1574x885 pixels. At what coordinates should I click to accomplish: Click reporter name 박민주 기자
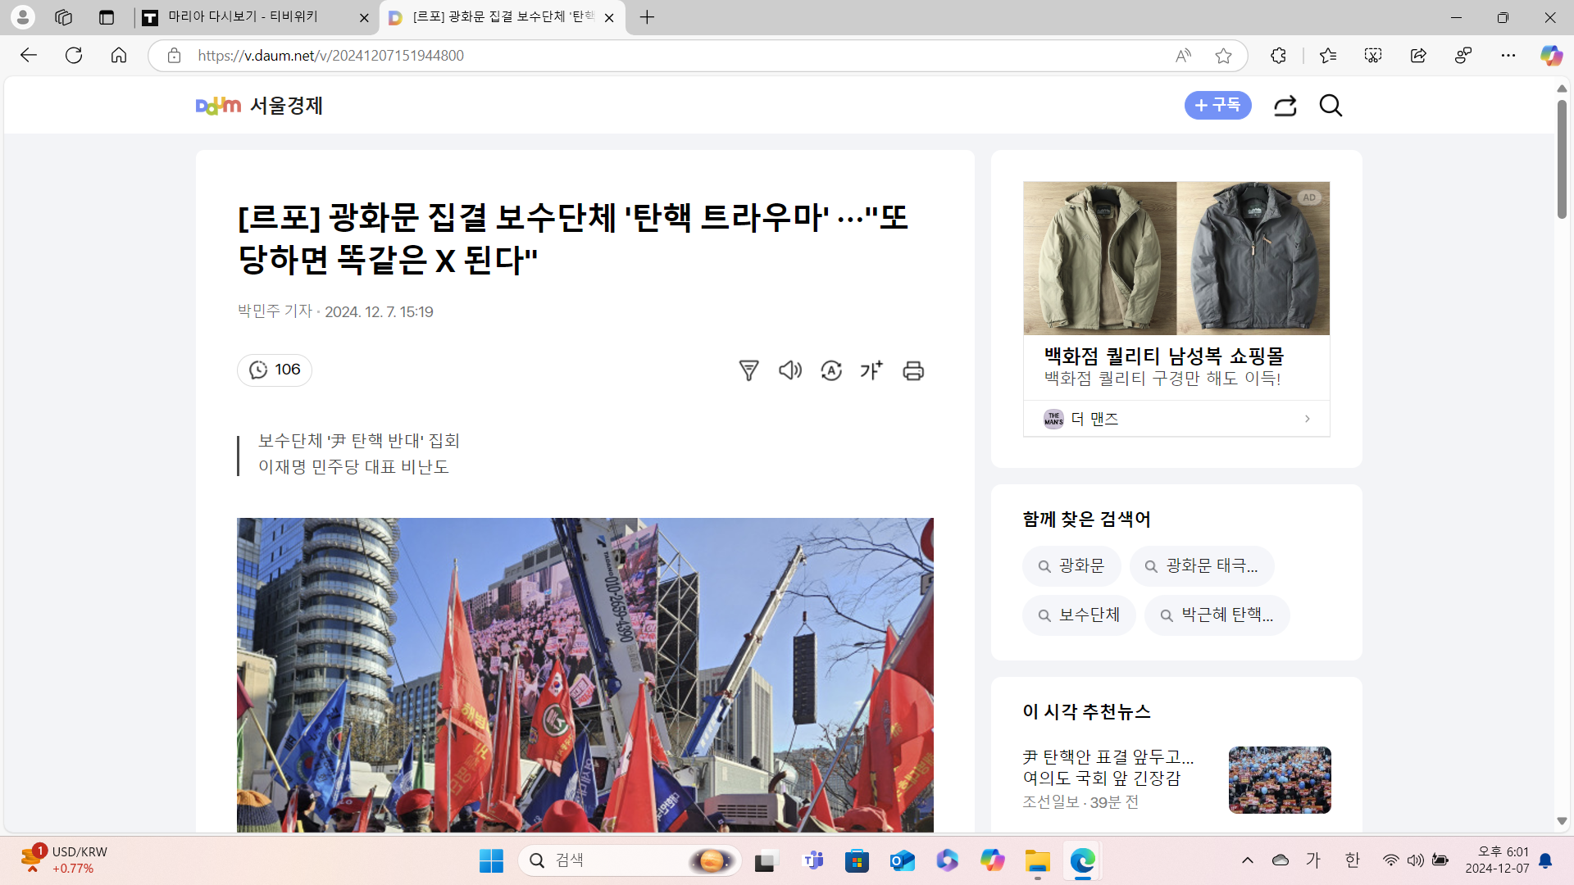275,311
